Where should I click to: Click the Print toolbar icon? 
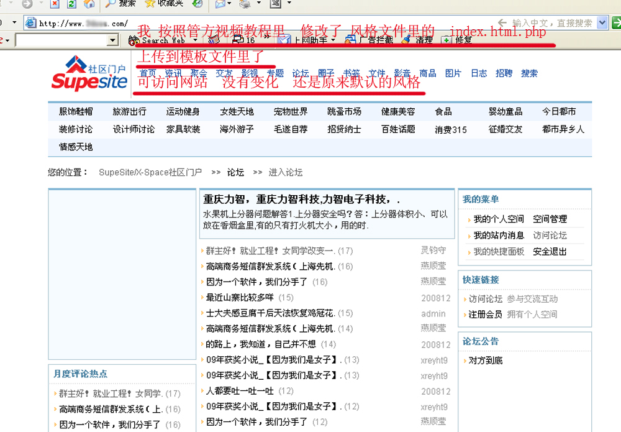click(x=245, y=4)
